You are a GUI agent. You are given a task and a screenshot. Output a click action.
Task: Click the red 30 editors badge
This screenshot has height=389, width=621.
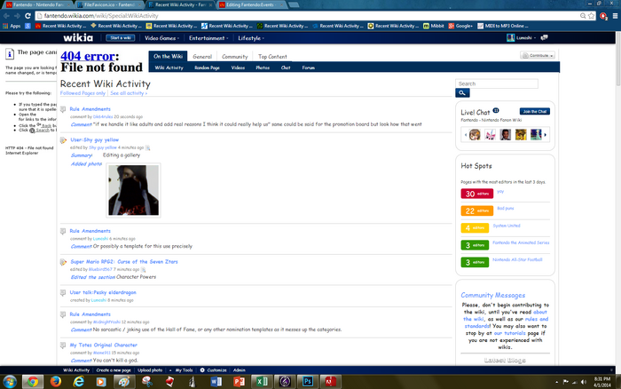477,194
